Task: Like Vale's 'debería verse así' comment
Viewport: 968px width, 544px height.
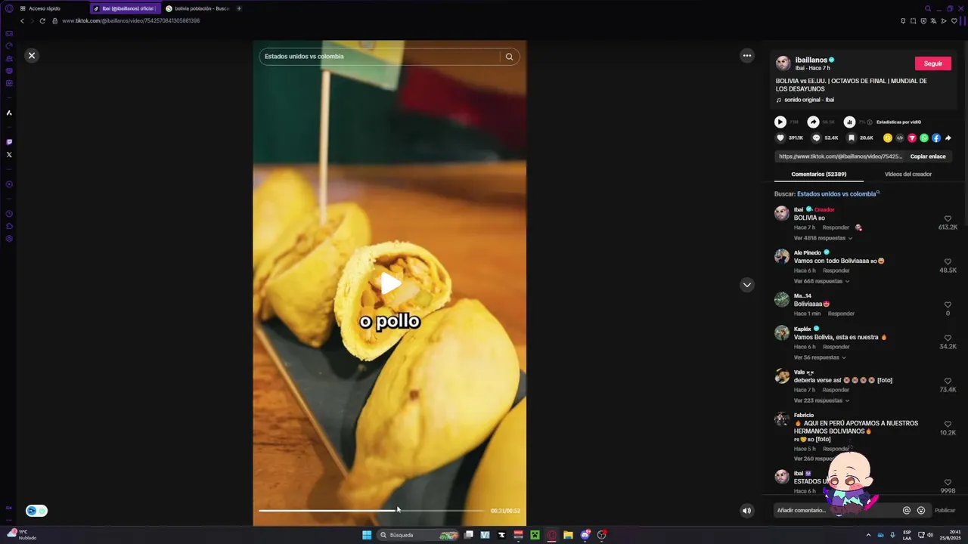Action: coord(948,382)
